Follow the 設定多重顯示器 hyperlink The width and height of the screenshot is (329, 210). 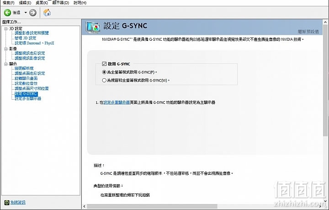tap(117, 102)
